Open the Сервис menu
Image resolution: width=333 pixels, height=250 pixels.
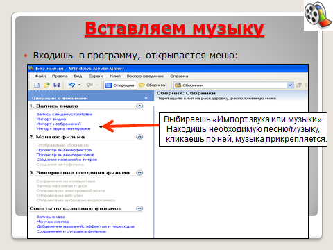coord(96,76)
